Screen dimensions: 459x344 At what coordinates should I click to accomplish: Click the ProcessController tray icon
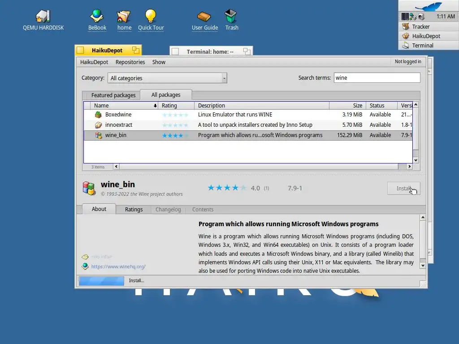coord(405,17)
